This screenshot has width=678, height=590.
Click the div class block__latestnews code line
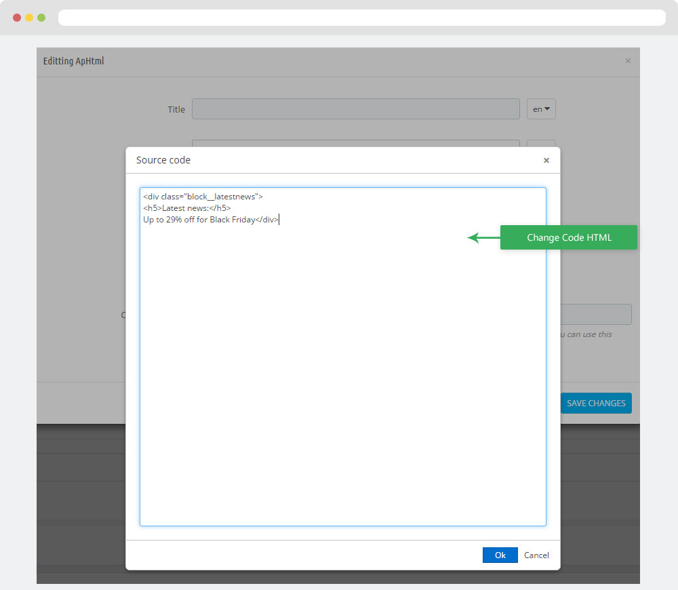click(x=203, y=197)
